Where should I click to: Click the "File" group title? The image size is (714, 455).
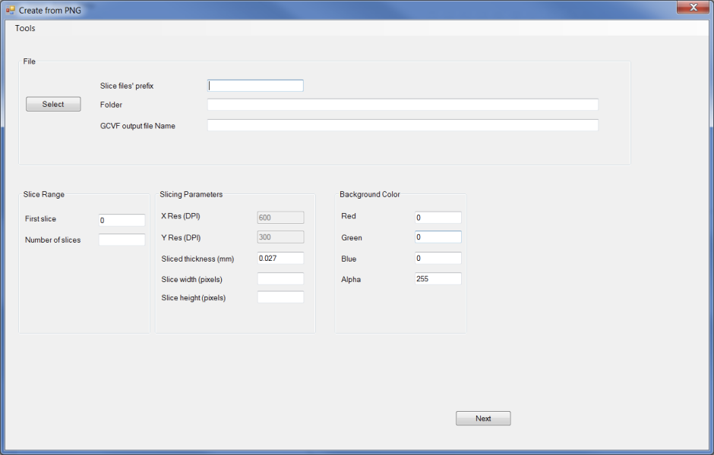[x=29, y=61]
